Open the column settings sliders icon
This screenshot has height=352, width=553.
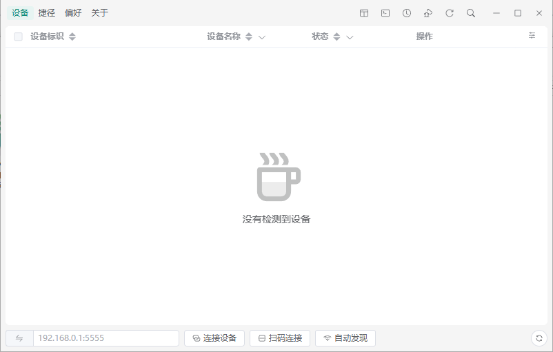point(532,35)
